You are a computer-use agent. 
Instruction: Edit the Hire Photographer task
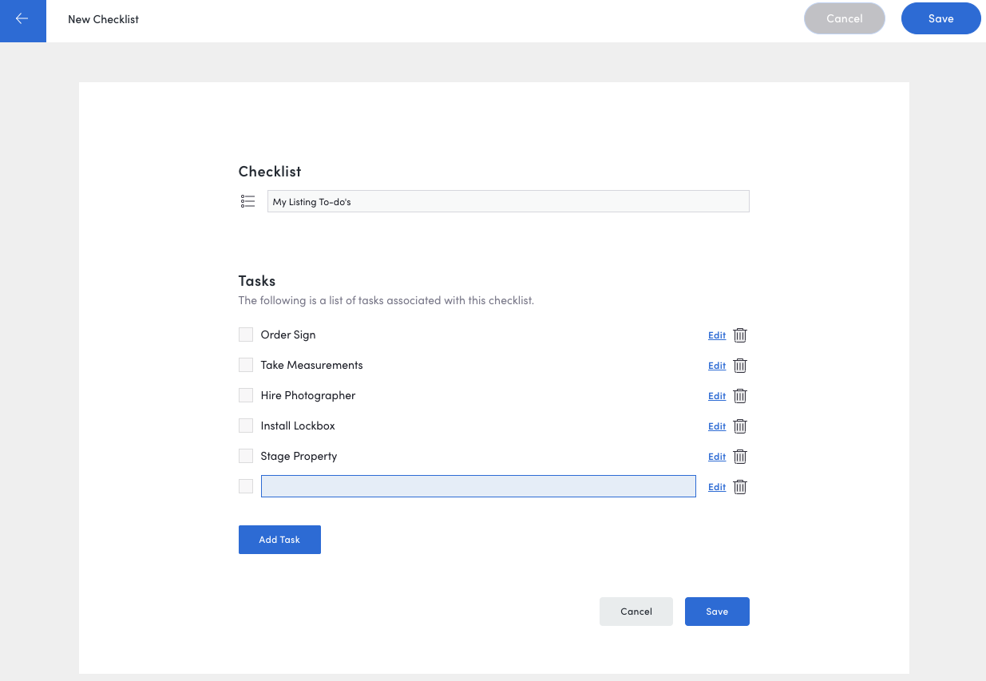717,396
